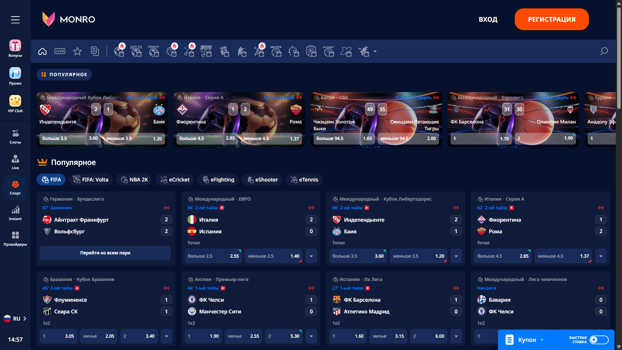Click the РЕГИСТРАЦИЯ button

[x=551, y=19]
